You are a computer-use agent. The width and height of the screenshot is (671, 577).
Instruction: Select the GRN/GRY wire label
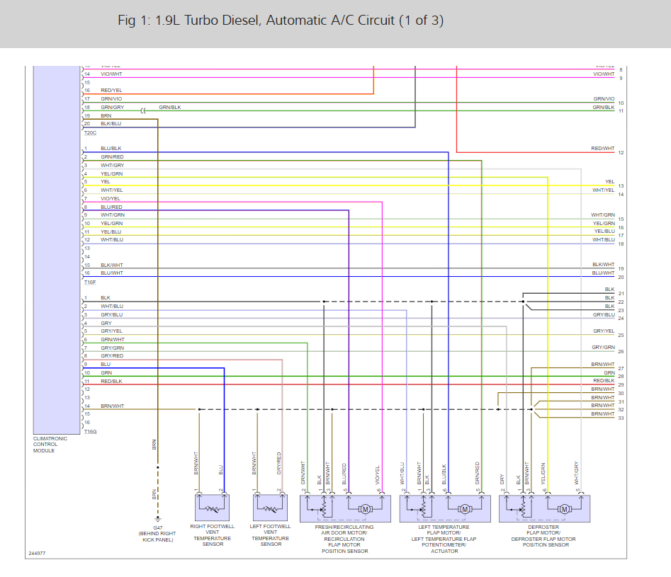(112, 108)
